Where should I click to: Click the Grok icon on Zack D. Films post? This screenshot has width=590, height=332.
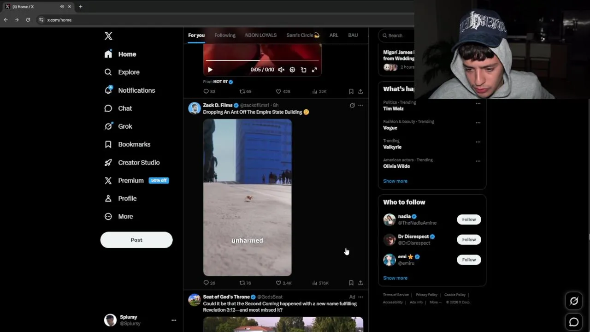tap(352, 105)
